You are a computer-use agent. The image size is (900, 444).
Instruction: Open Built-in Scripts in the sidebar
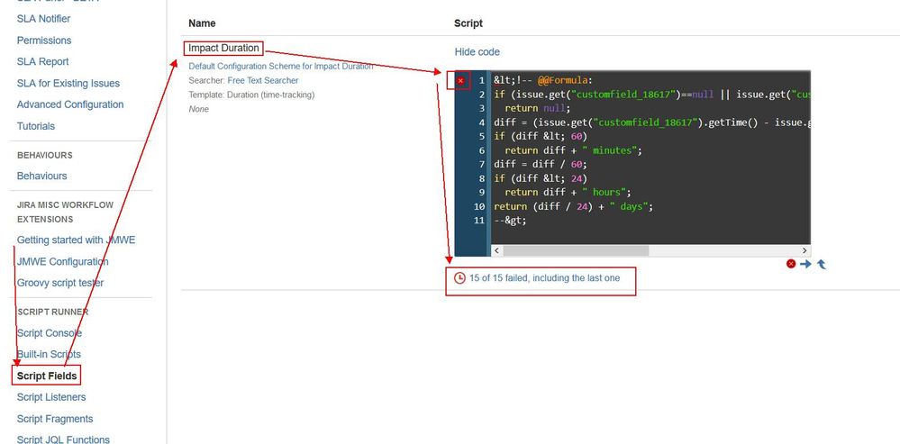[x=49, y=354]
